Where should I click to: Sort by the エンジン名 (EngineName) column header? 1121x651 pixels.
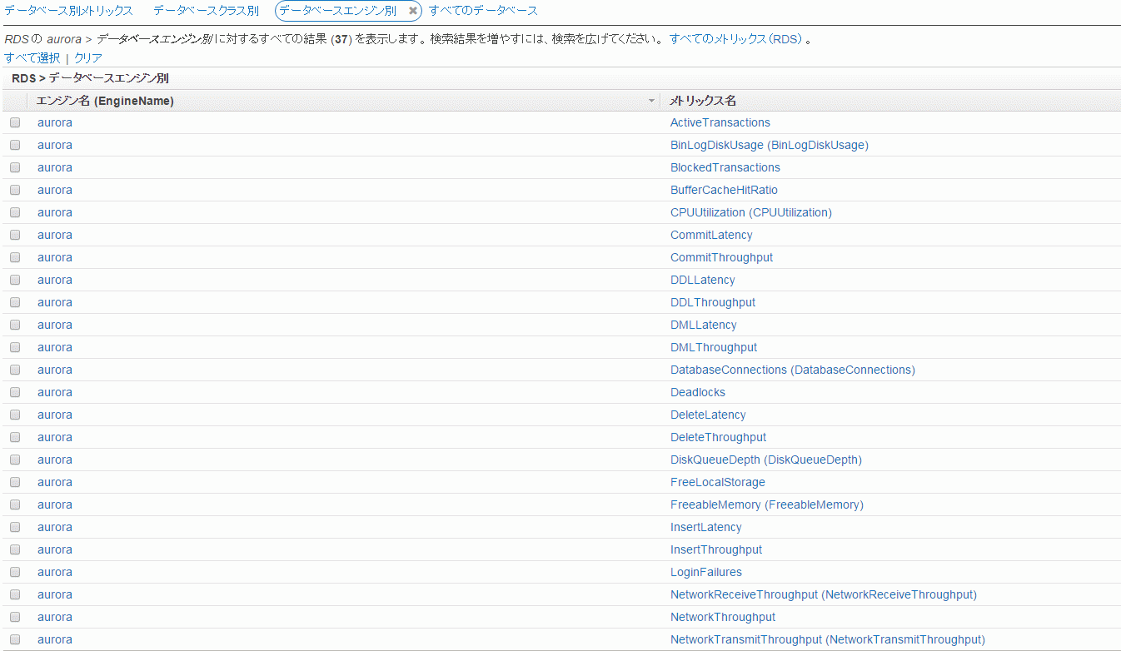(x=105, y=101)
